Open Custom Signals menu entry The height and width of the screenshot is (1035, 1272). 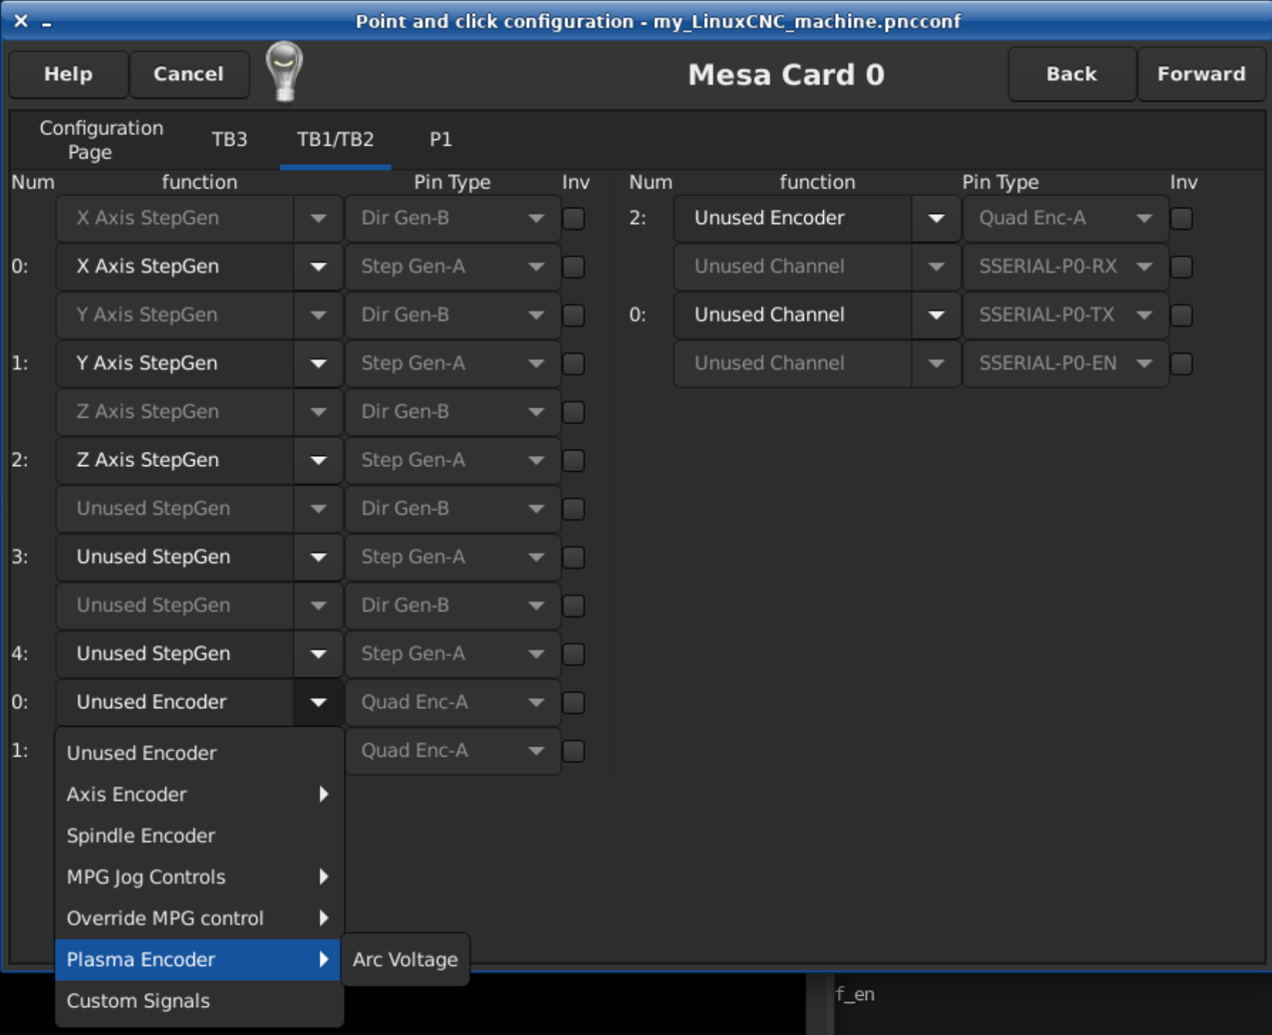pos(199,1001)
